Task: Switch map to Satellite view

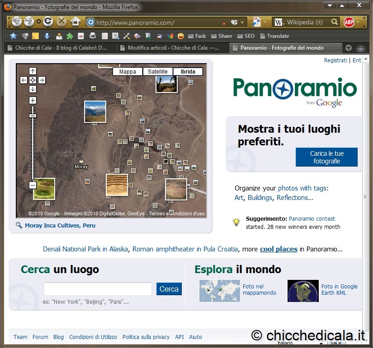Action: click(x=158, y=72)
